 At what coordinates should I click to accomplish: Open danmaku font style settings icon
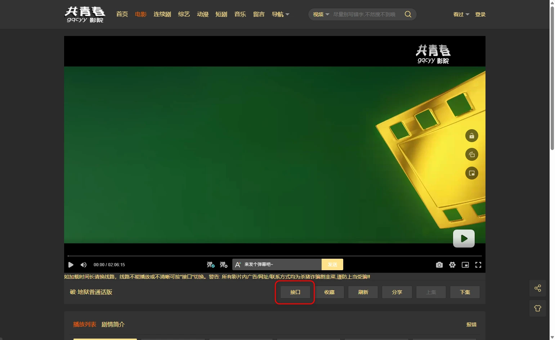[238, 265]
